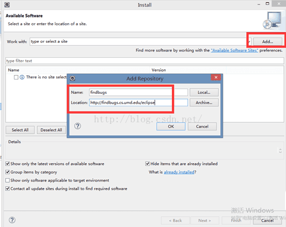Toggle Show only the latest versions checkbox
This screenshot has height=227, width=286.
click(7, 164)
